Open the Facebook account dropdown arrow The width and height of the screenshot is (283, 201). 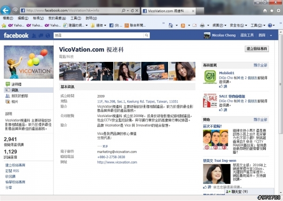[x=271, y=35]
